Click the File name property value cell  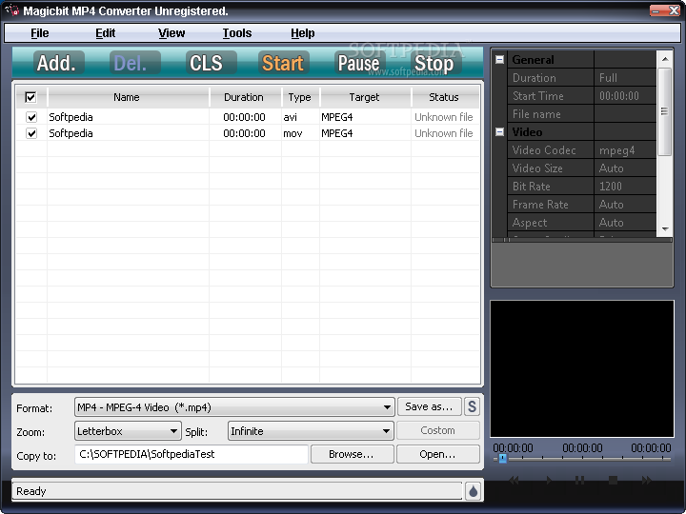625,114
